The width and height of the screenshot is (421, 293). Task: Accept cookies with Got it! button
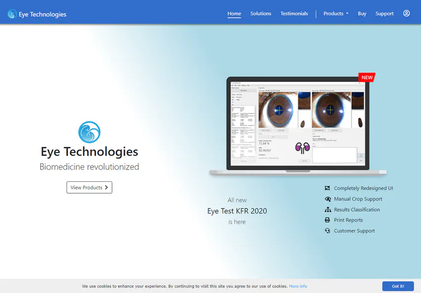pos(398,286)
